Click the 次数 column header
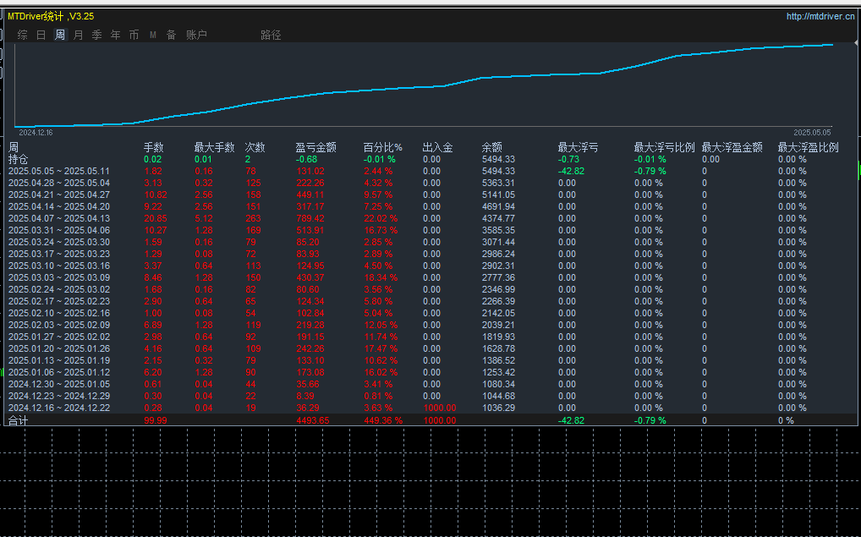Screen dimensions: 861x537 pos(255,147)
